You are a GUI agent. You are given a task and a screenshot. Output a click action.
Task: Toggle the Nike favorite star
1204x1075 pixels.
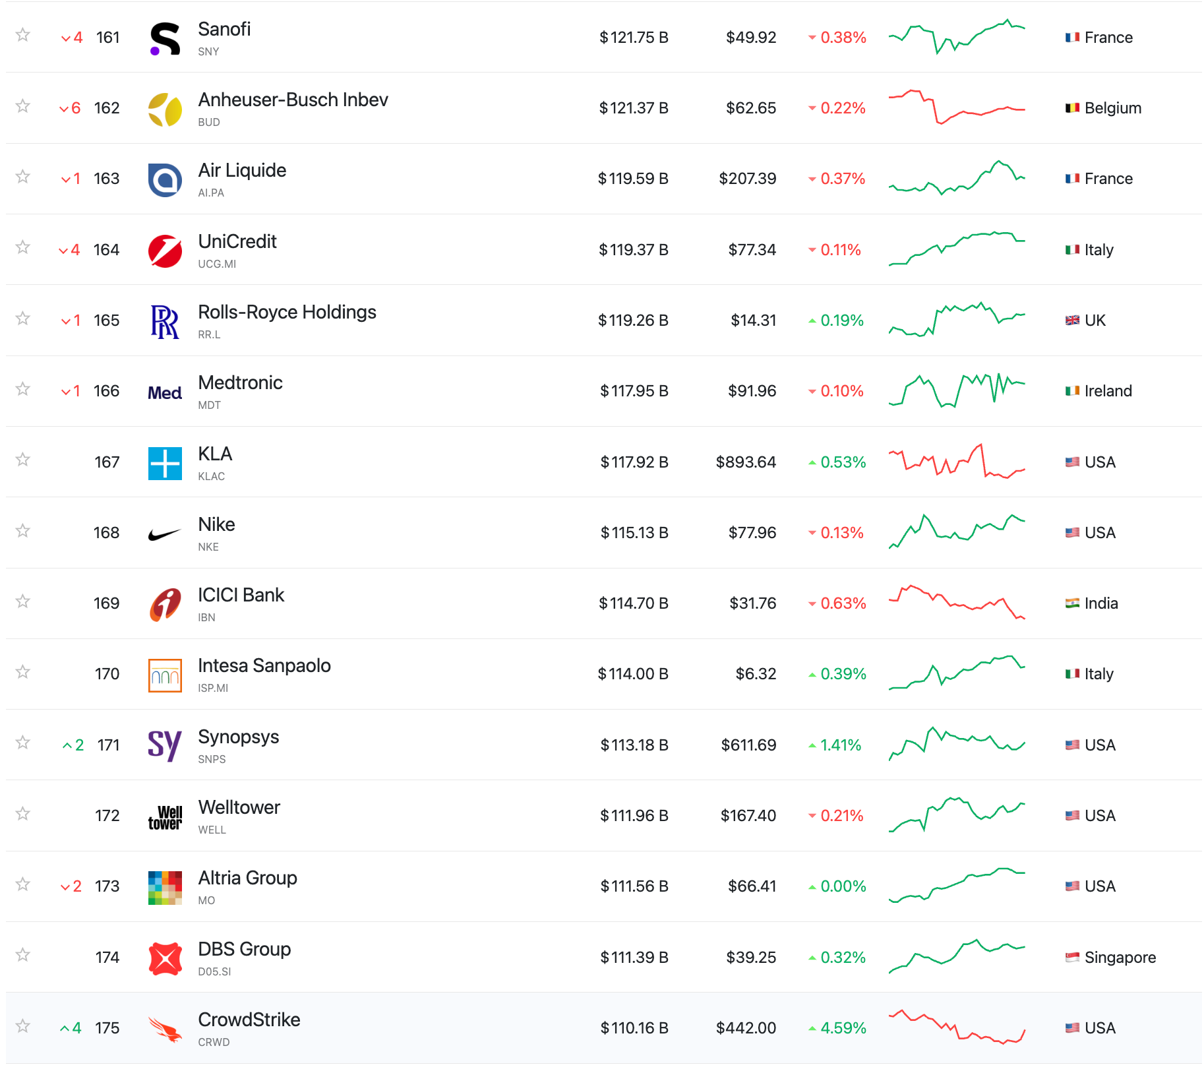[x=23, y=530]
